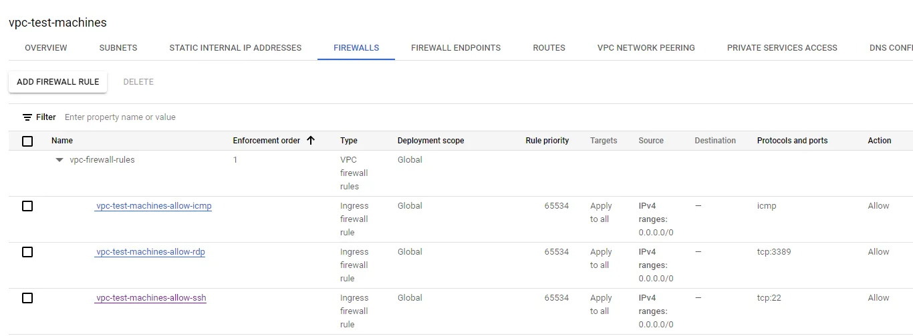Click the Rule priority column header
Screen dimensions: 913x336
tap(547, 141)
